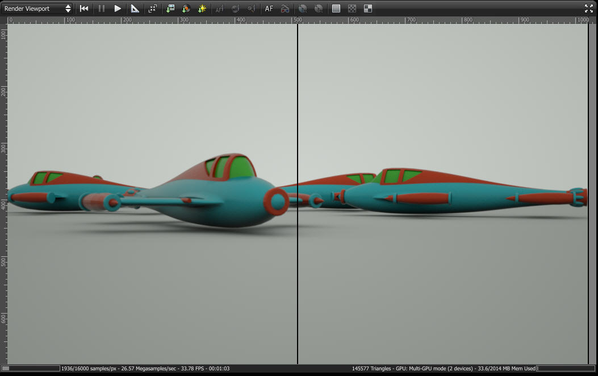Screen dimensions: 598x376
Task: Click the samples per pixel status text
Action: pyautogui.click(x=89, y=369)
